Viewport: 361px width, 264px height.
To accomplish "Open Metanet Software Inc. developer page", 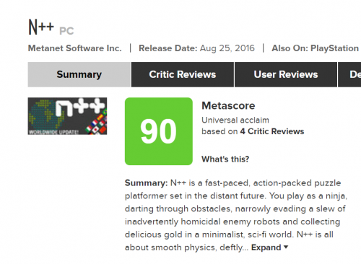I will pyautogui.click(x=75, y=48).
